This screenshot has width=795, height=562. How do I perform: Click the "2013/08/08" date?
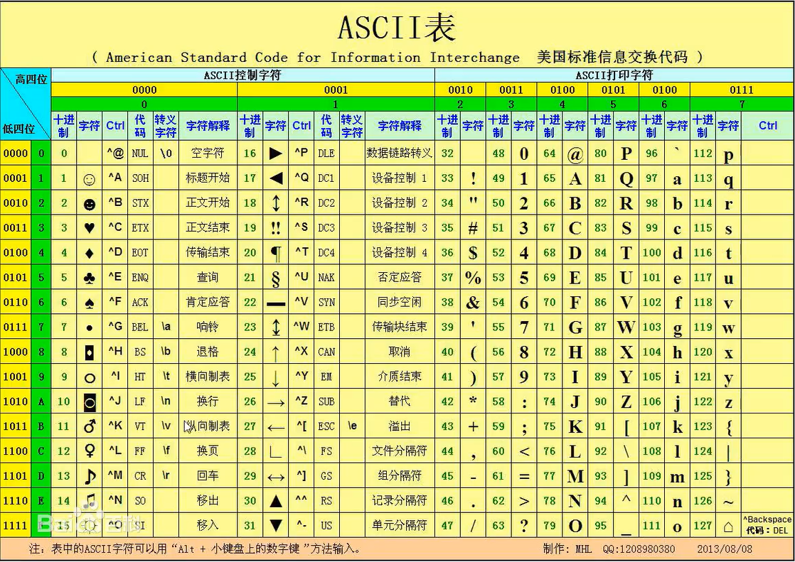pos(725,549)
